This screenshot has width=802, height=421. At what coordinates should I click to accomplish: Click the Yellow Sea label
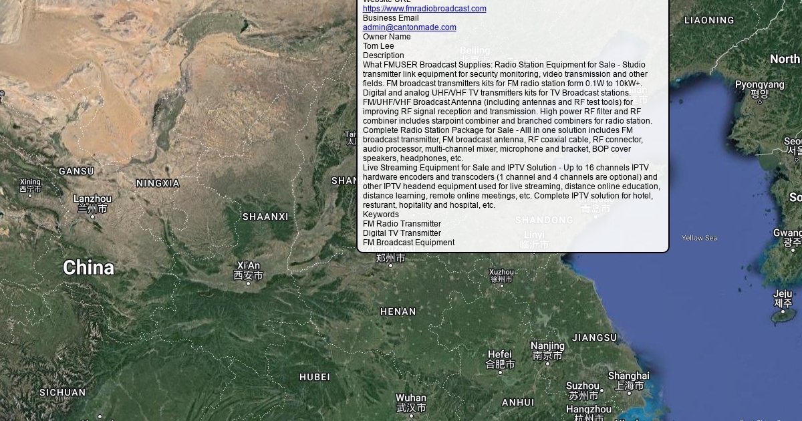click(699, 238)
